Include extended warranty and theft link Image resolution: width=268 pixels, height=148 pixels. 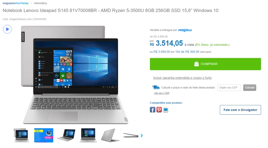pos(182,78)
